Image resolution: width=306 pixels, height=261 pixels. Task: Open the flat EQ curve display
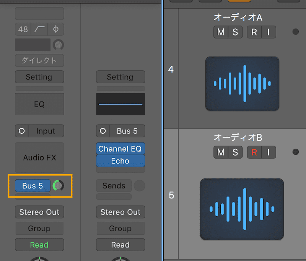[x=120, y=104]
